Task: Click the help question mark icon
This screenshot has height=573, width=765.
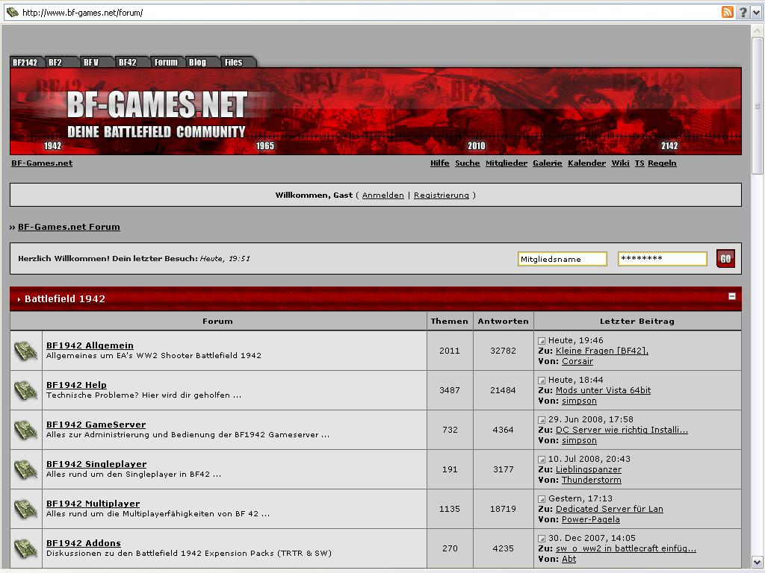Action: point(743,12)
